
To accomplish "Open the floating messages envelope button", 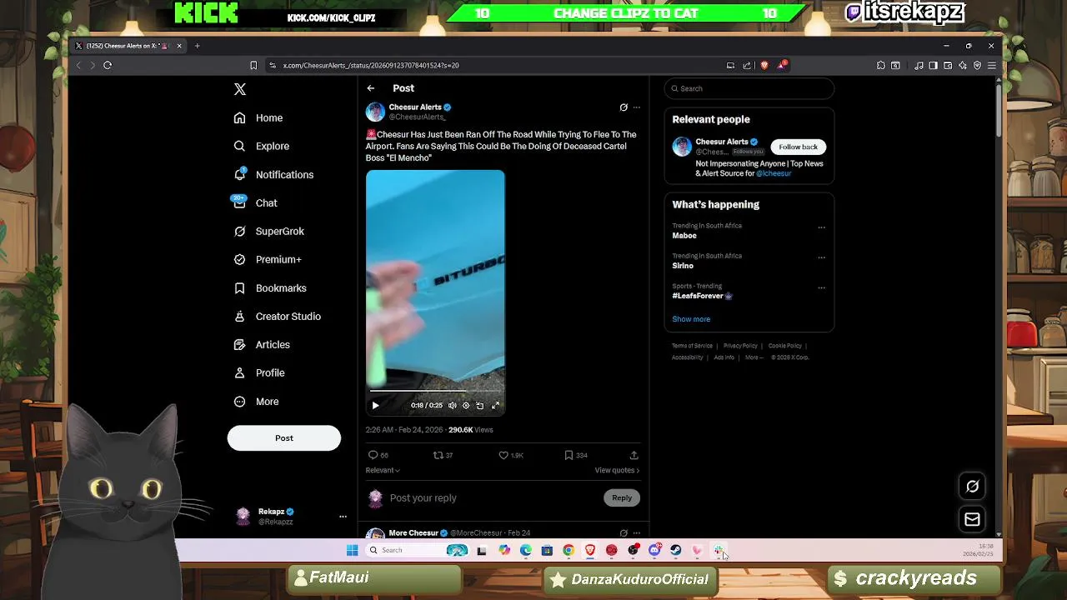I will (972, 519).
